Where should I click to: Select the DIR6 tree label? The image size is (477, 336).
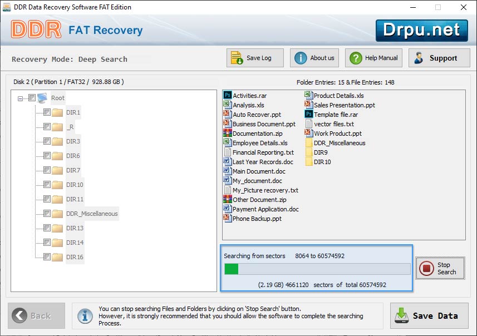(73, 156)
